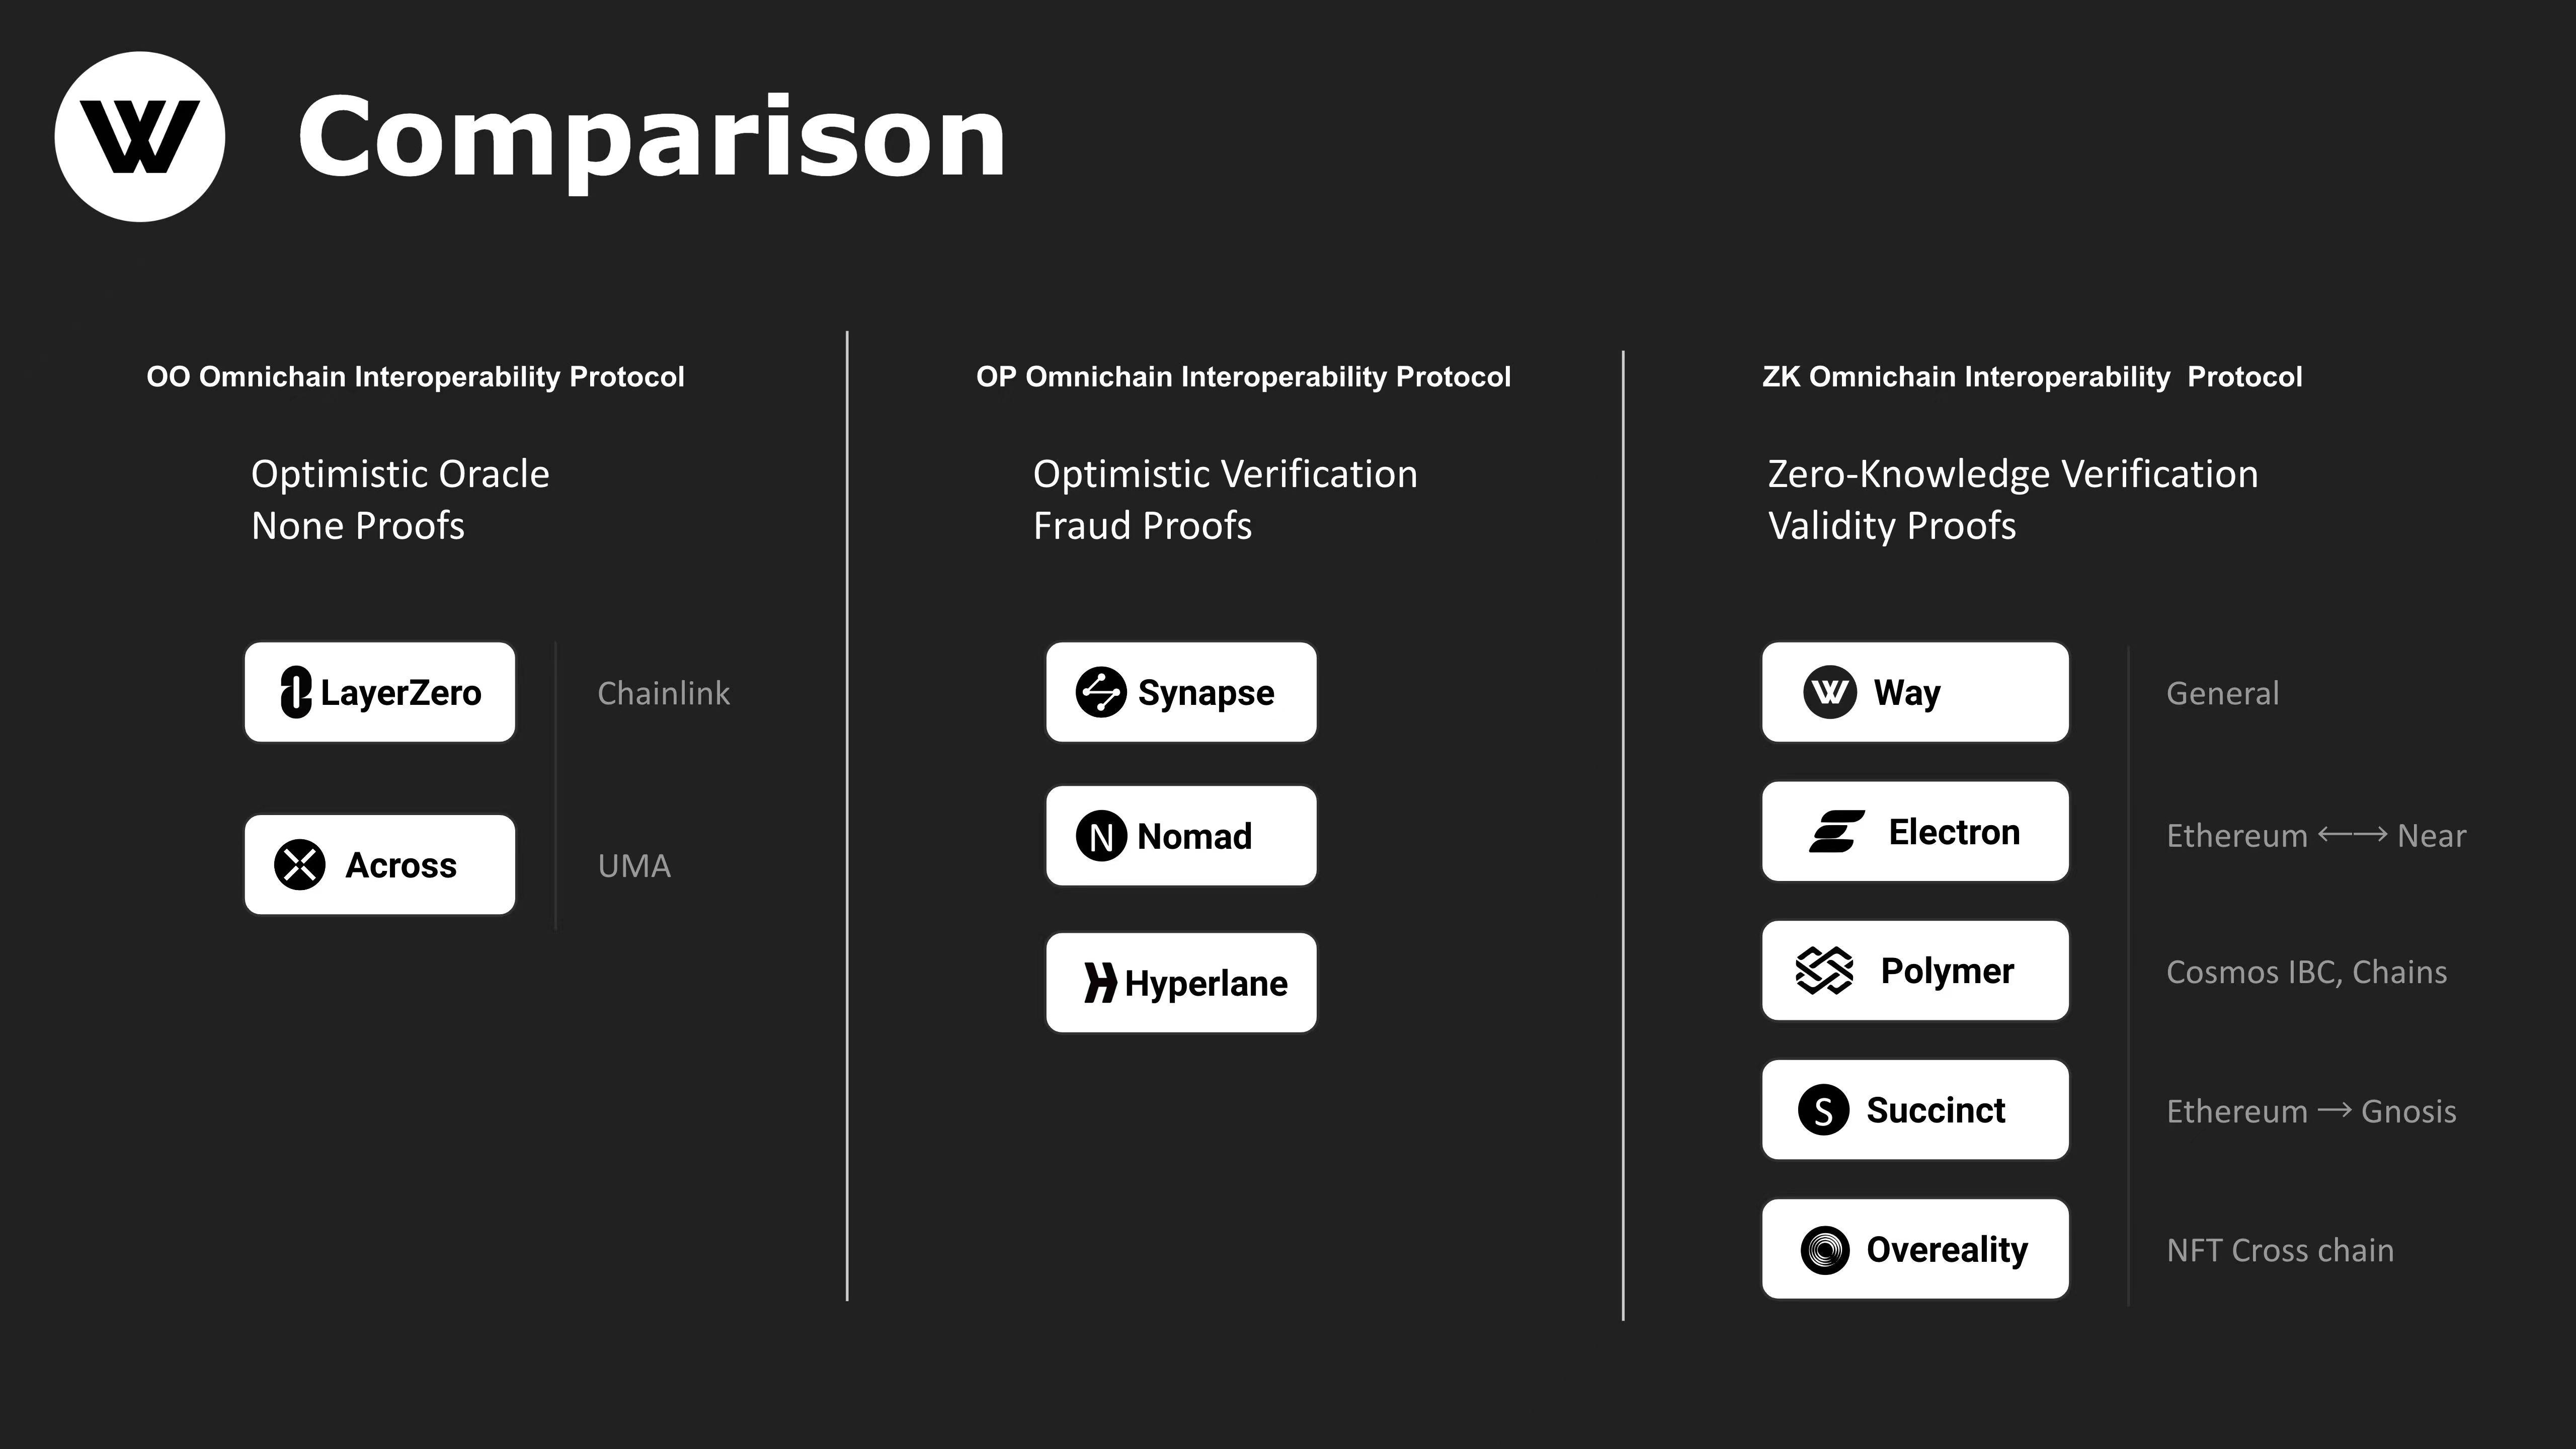Click the Way logo in the header
2576x1449 pixels.
point(140,137)
